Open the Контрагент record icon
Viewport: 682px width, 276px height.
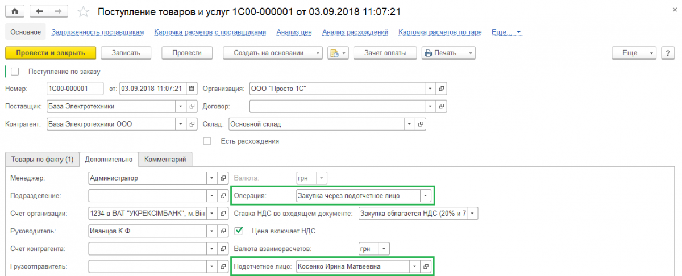coord(192,124)
